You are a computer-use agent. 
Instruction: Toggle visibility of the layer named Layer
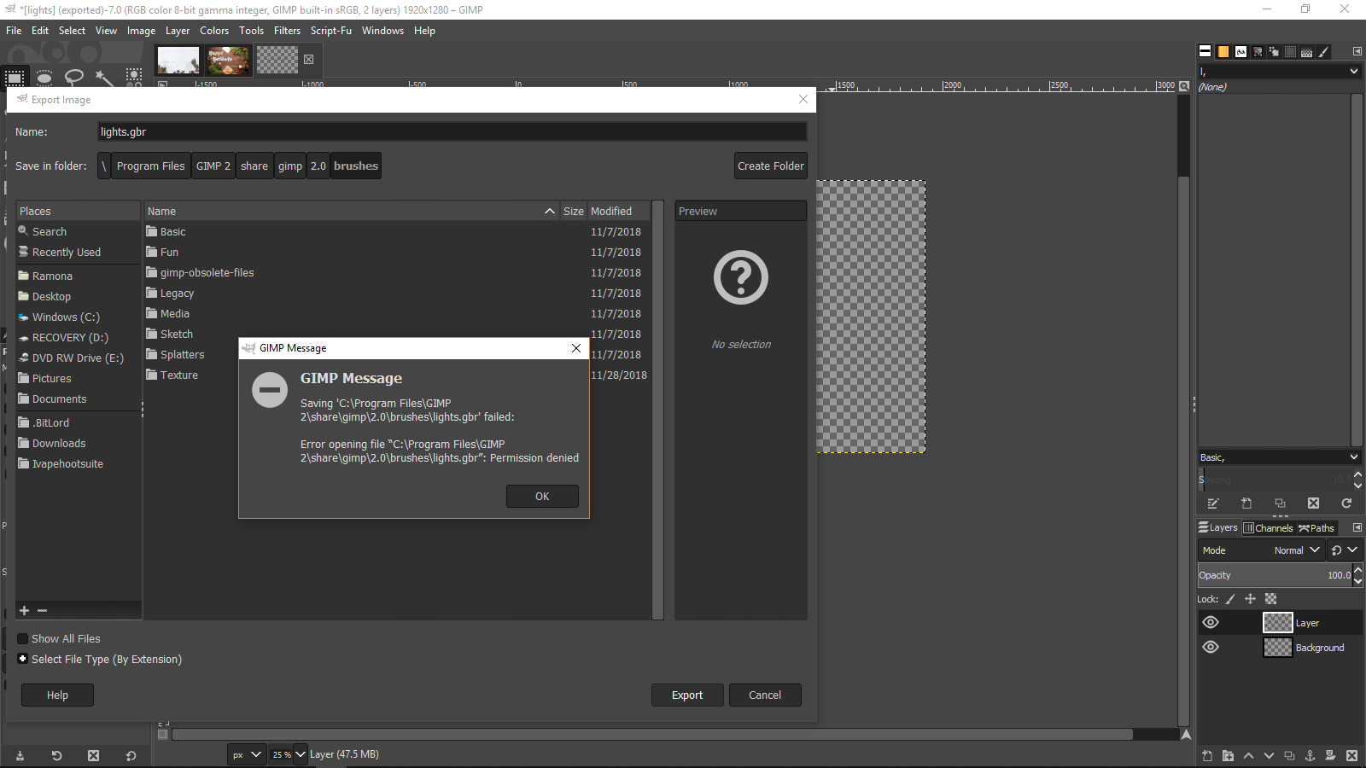click(x=1211, y=623)
